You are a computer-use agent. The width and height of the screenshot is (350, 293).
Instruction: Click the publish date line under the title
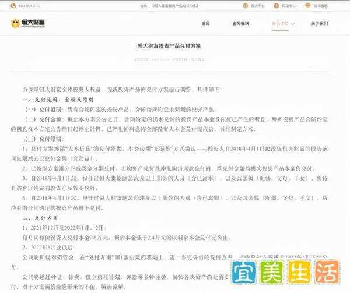[169, 59]
